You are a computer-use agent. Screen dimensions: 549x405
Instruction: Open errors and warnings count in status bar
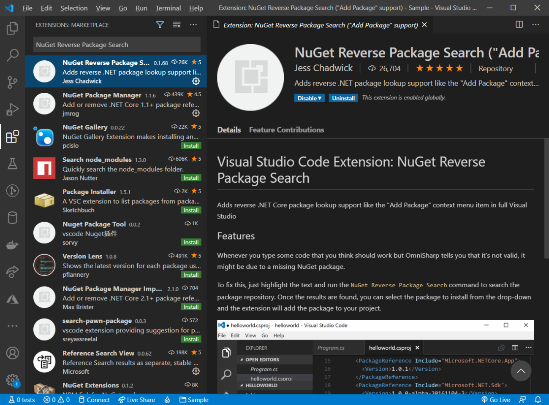pyautogui.click(x=57, y=400)
